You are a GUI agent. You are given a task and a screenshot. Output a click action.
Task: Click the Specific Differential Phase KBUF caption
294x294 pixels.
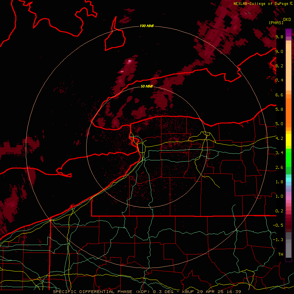pos(147,292)
